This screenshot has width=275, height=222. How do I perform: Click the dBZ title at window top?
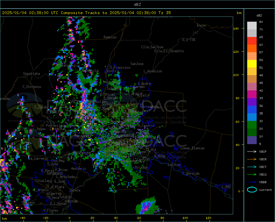click(x=137, y=5)
